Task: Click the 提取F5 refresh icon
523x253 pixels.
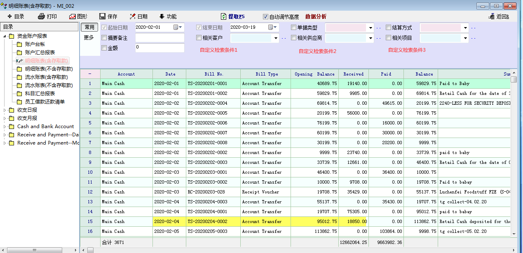Action: [x=223, y=17]
